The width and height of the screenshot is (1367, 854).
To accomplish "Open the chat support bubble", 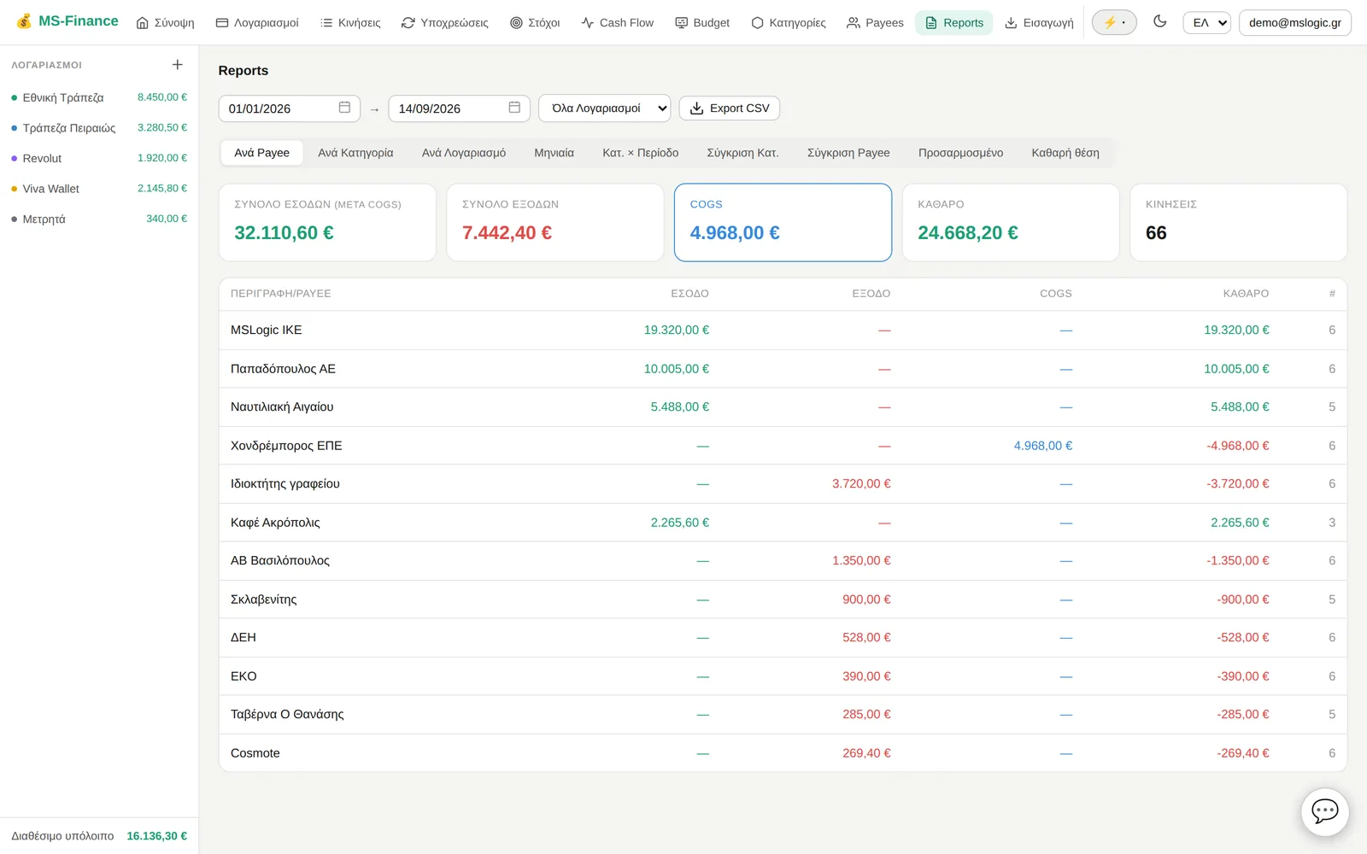I will pyautogui.click(x=1325, y=811).
